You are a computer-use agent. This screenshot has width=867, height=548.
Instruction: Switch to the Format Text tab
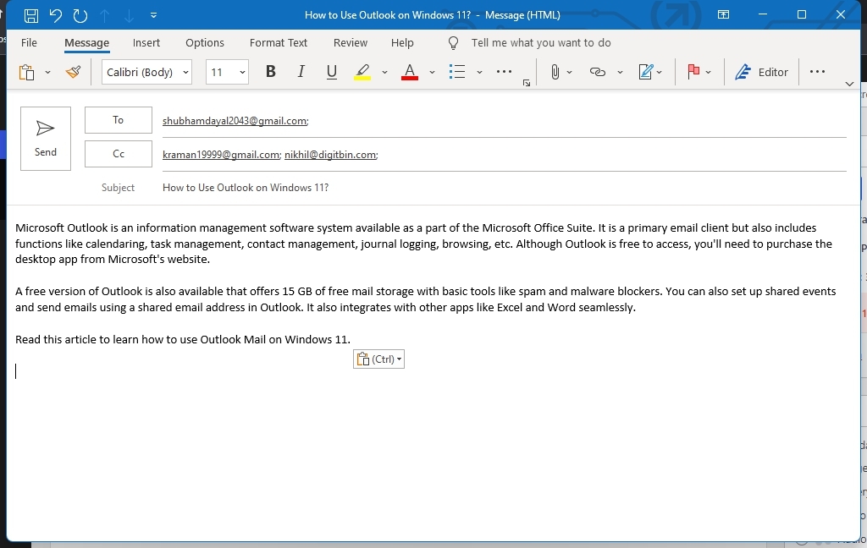(279, 42)
